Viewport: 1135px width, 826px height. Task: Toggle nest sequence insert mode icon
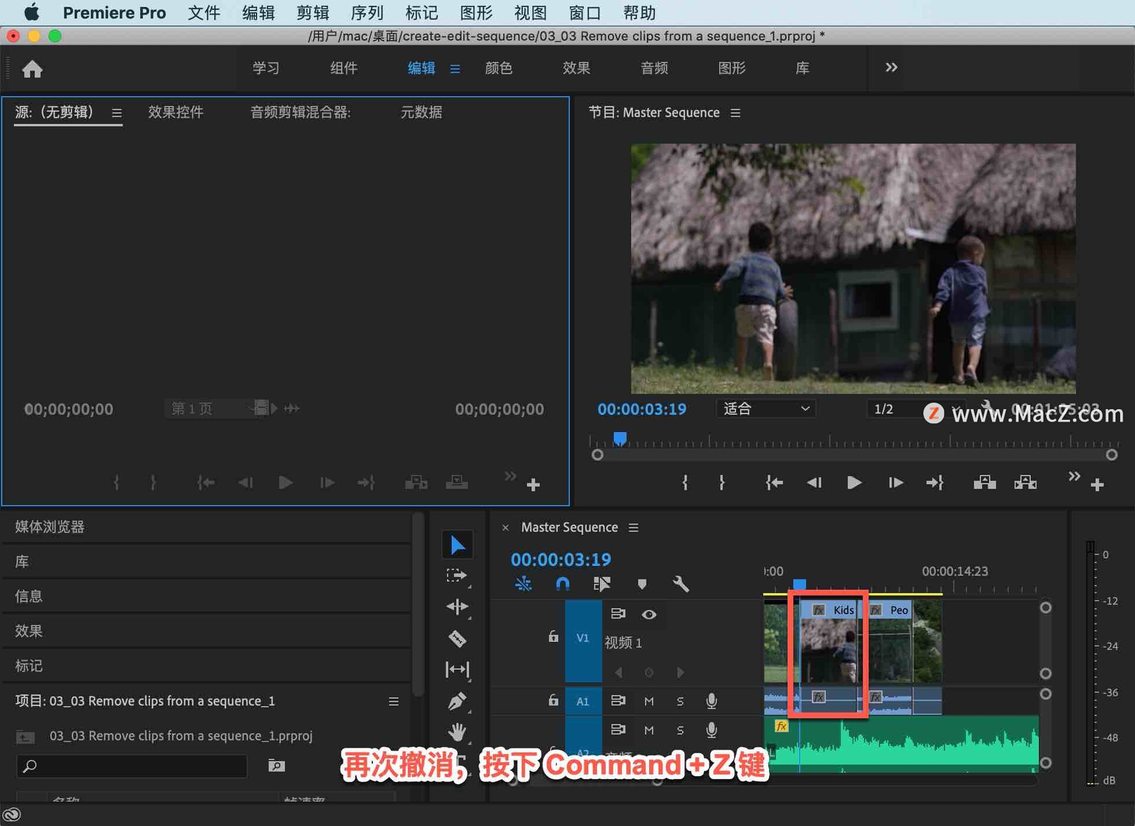coord(523,584)
